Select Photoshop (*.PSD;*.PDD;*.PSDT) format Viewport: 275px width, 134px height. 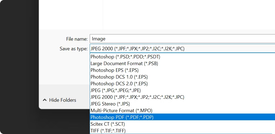182,57
